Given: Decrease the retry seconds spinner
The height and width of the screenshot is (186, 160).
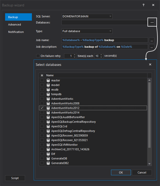Looking at the screenshot, I should [x=101, y=57].
